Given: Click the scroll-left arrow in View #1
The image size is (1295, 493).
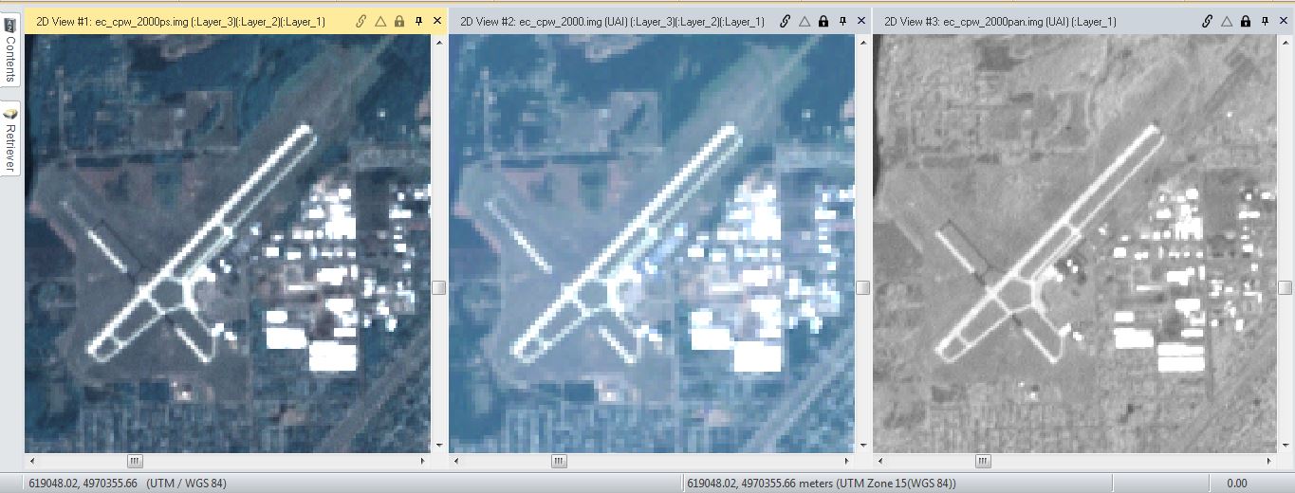Looking at the screenshot, I should [32, 461].
